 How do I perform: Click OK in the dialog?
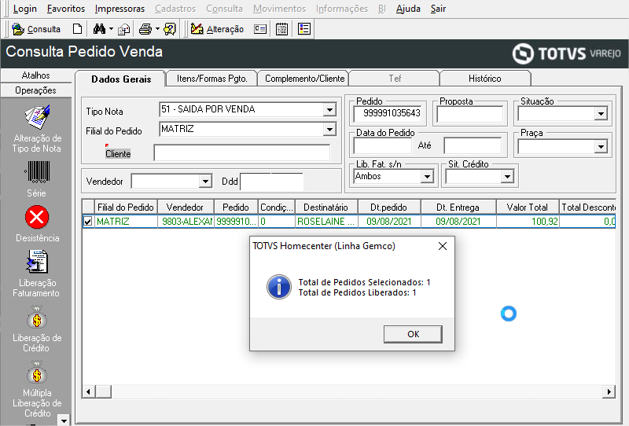click(413, 334)
